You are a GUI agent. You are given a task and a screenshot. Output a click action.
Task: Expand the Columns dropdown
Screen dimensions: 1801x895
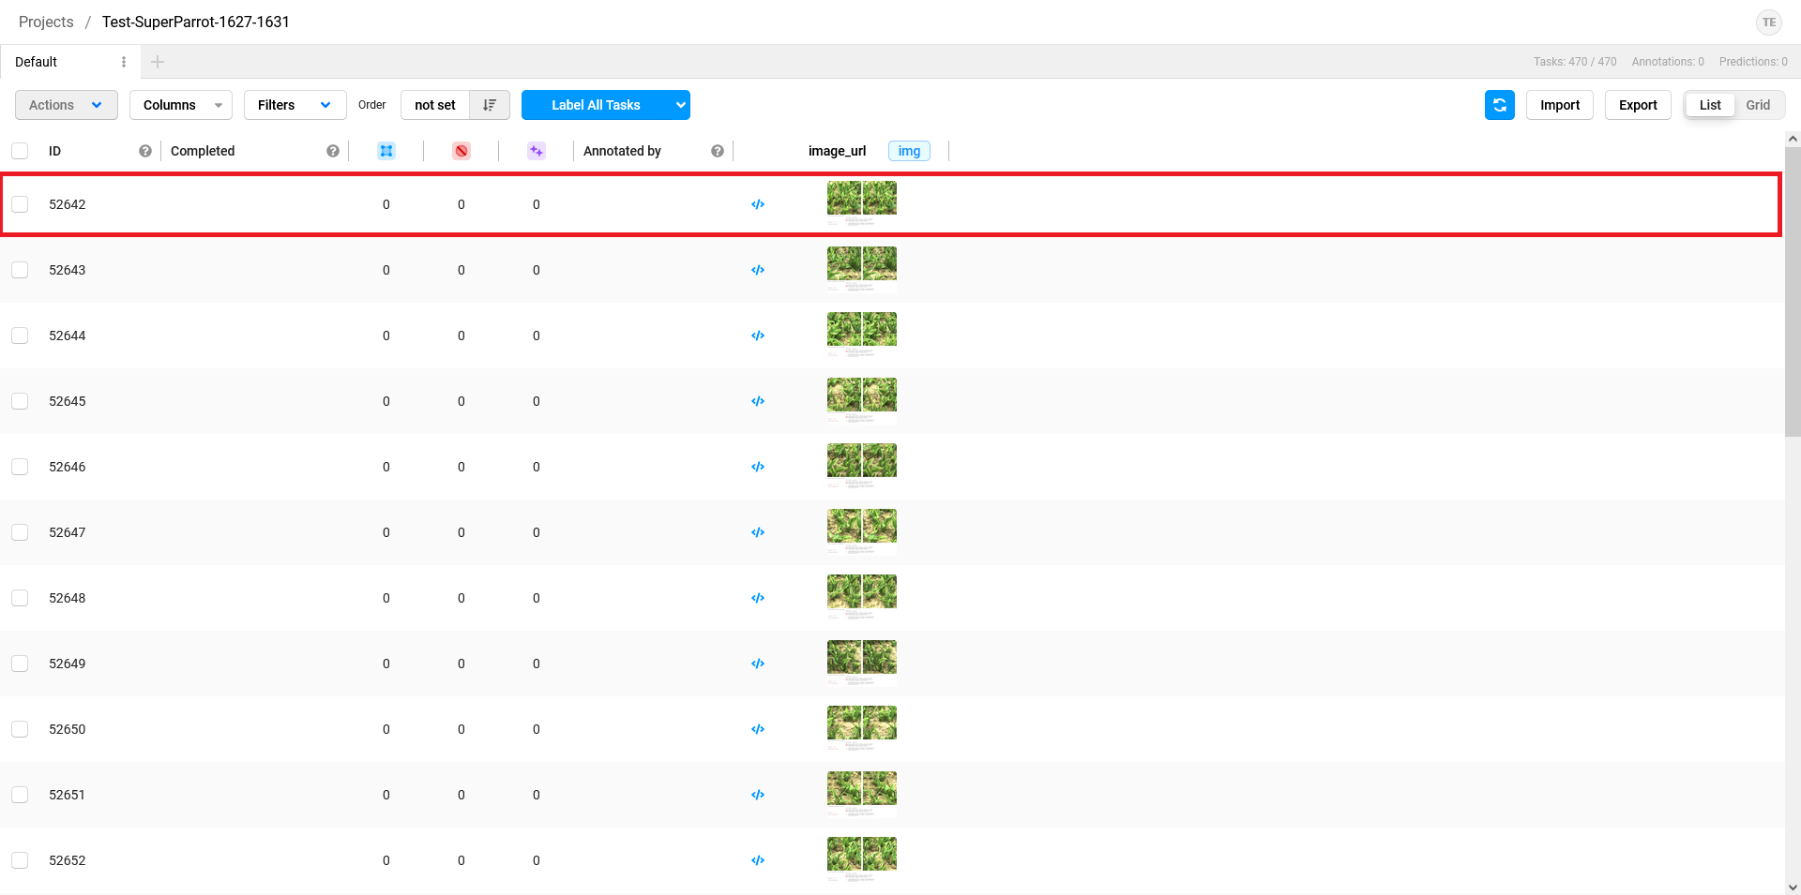(x=180, y=105)
